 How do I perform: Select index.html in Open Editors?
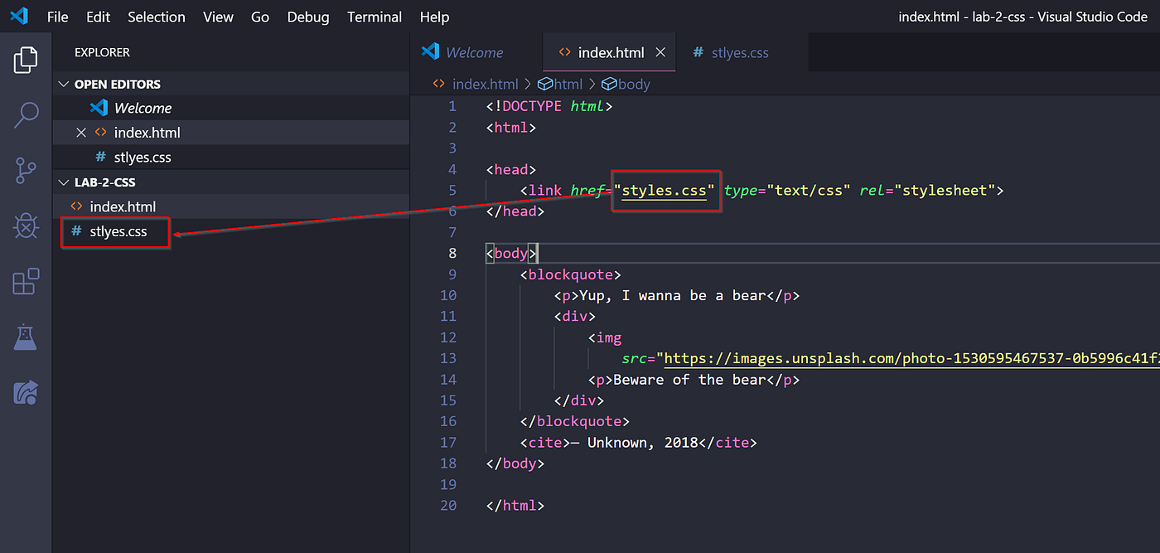(231, 133)
